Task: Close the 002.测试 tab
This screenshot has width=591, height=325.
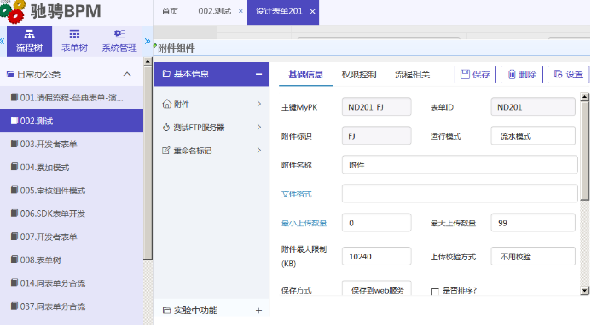Action: pyautogui.click(x=240, y=11)
